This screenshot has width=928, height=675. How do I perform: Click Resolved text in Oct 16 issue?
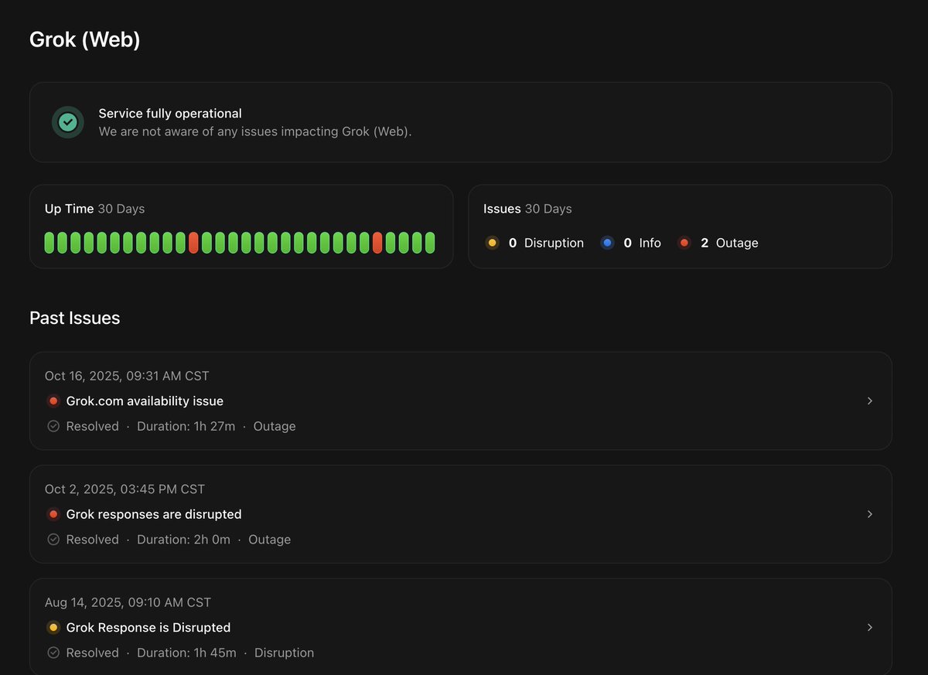point(93,426)
